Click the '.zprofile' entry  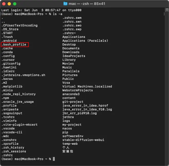[x=10, y=144]
